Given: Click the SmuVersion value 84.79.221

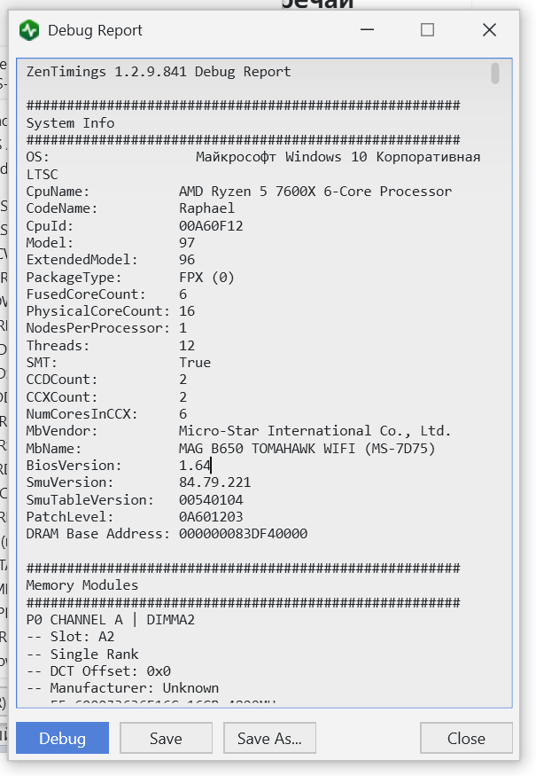Looking at the screenshot, I should point(214,482).
